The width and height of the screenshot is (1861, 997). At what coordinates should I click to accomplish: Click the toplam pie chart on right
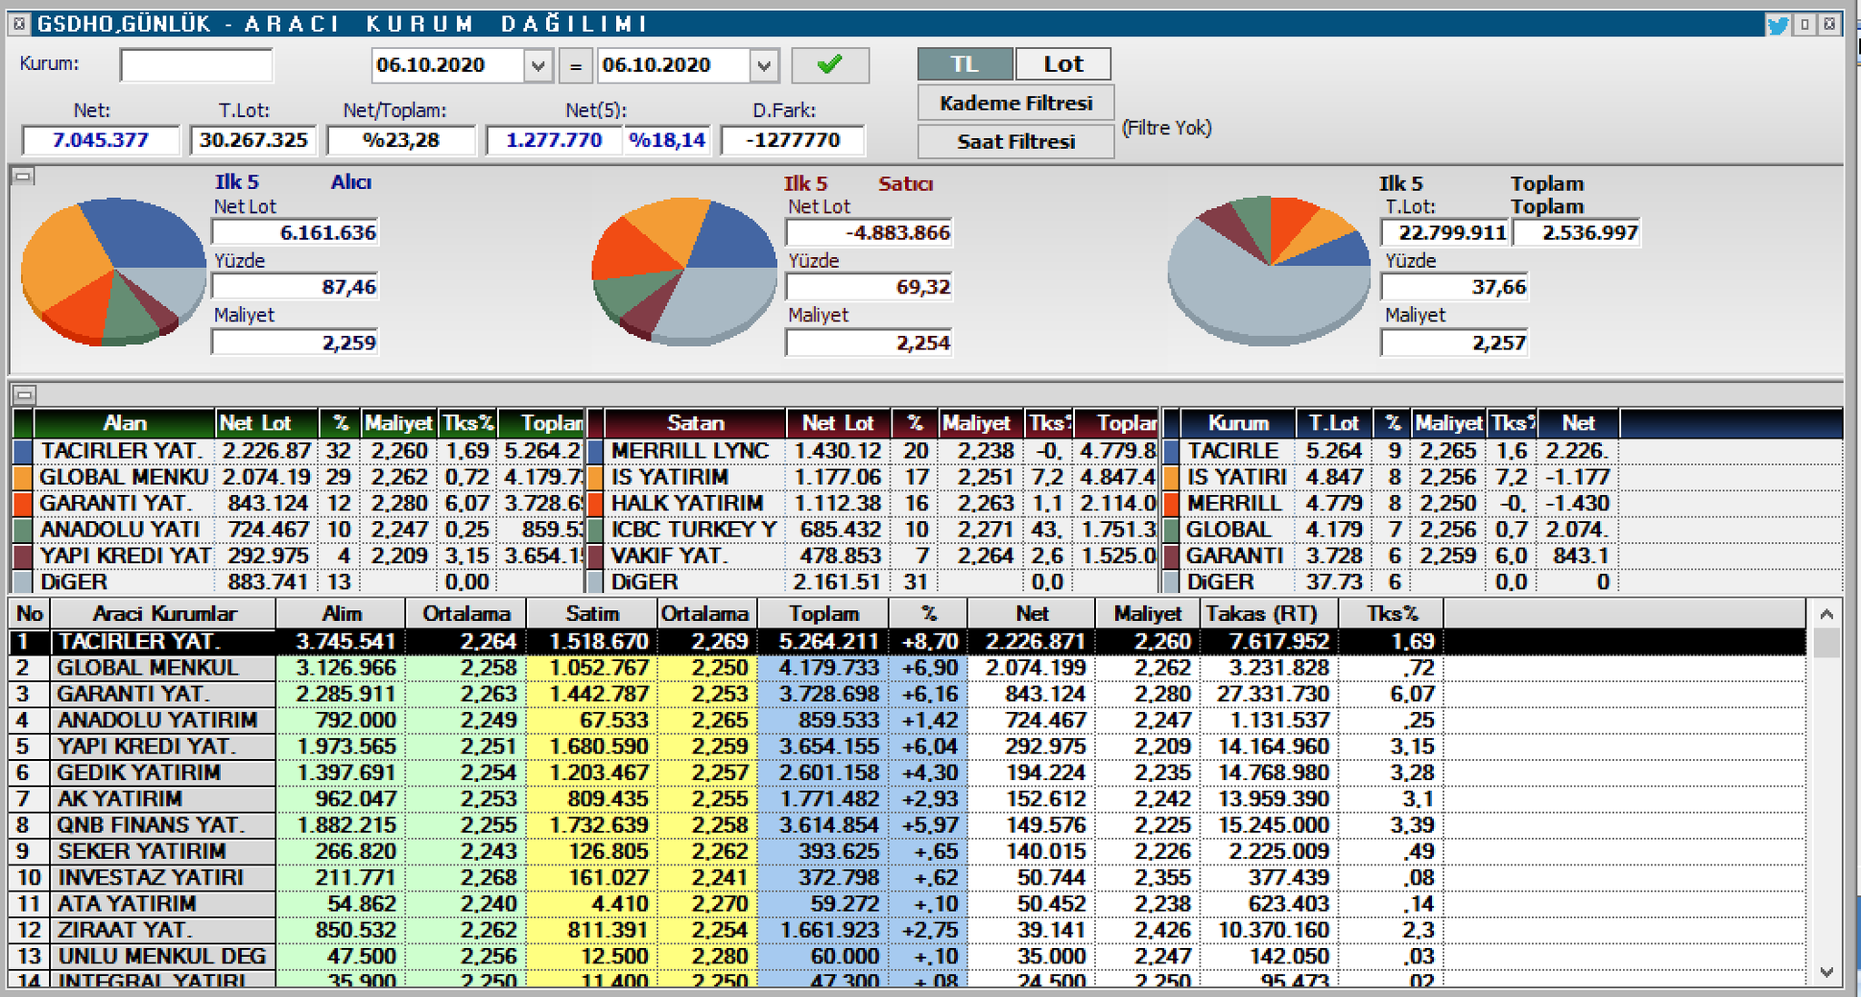pos(1269,271)
